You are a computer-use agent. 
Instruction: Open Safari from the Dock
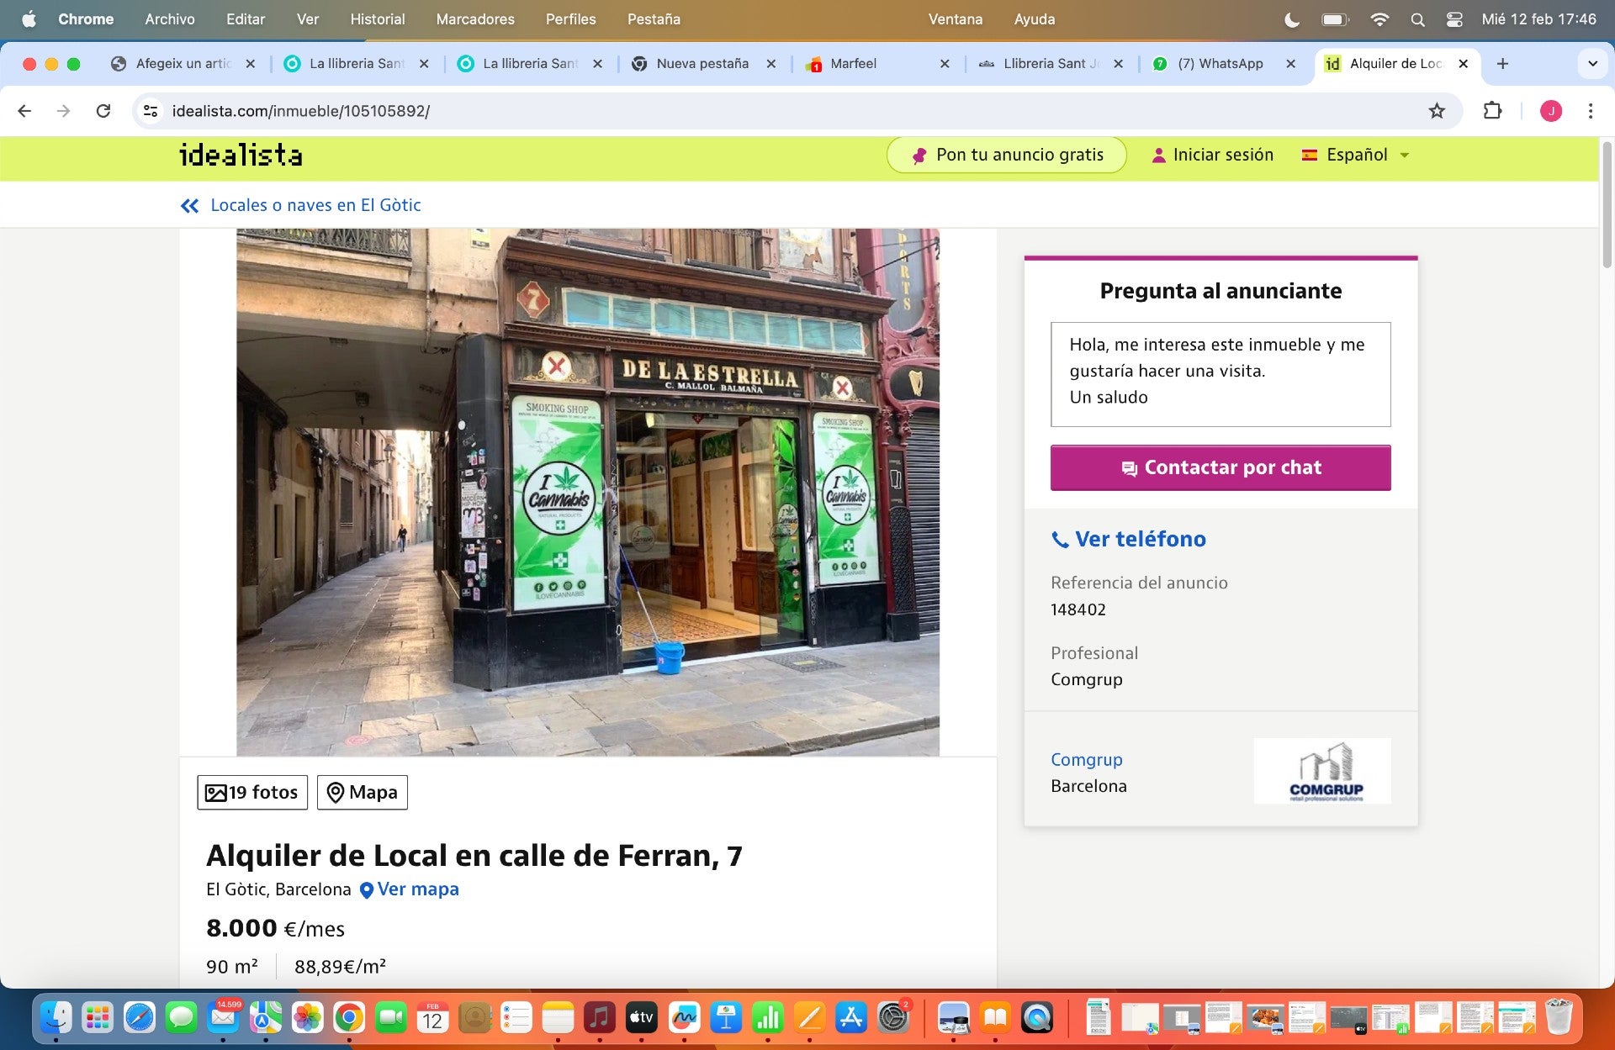point(140,1018)
